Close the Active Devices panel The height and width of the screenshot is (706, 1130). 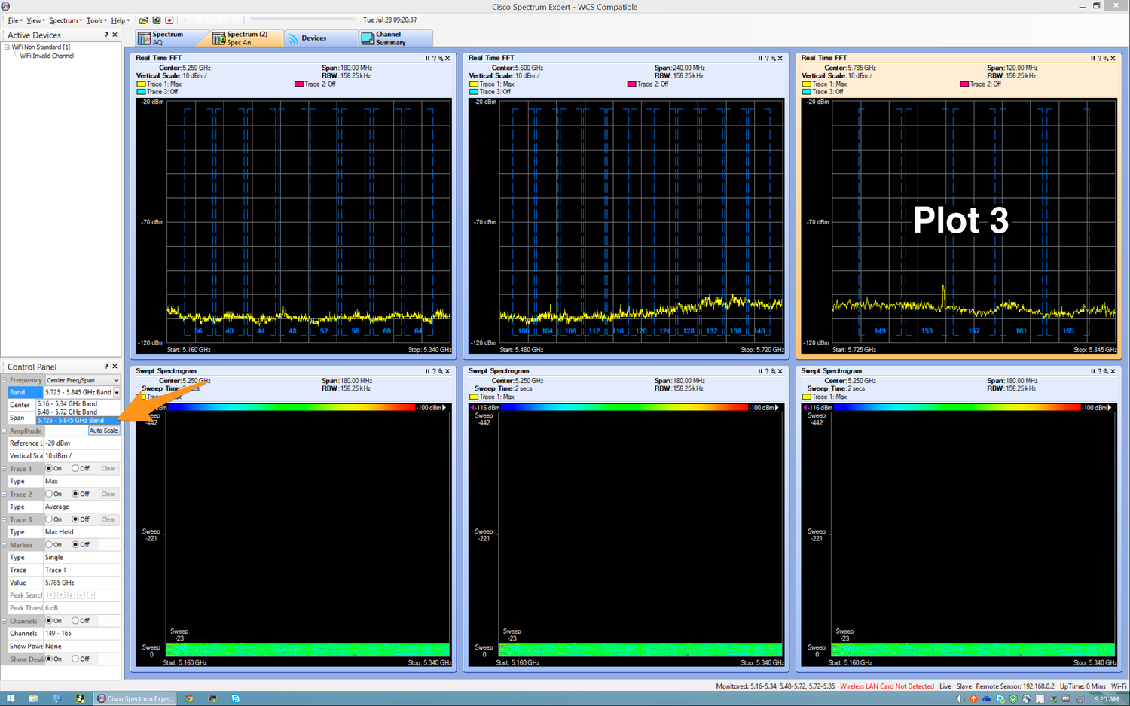click(x=115, y=35)
